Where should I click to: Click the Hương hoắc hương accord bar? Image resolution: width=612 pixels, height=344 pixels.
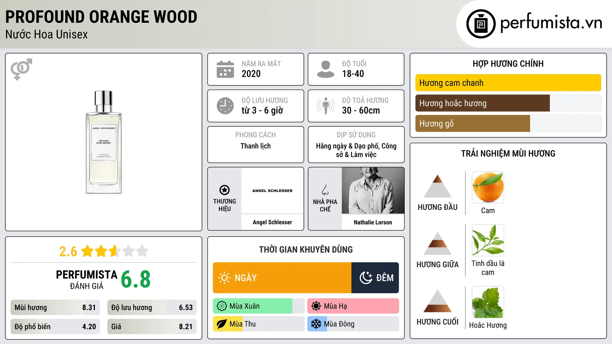pyautogui.click(x=508, y=103)
